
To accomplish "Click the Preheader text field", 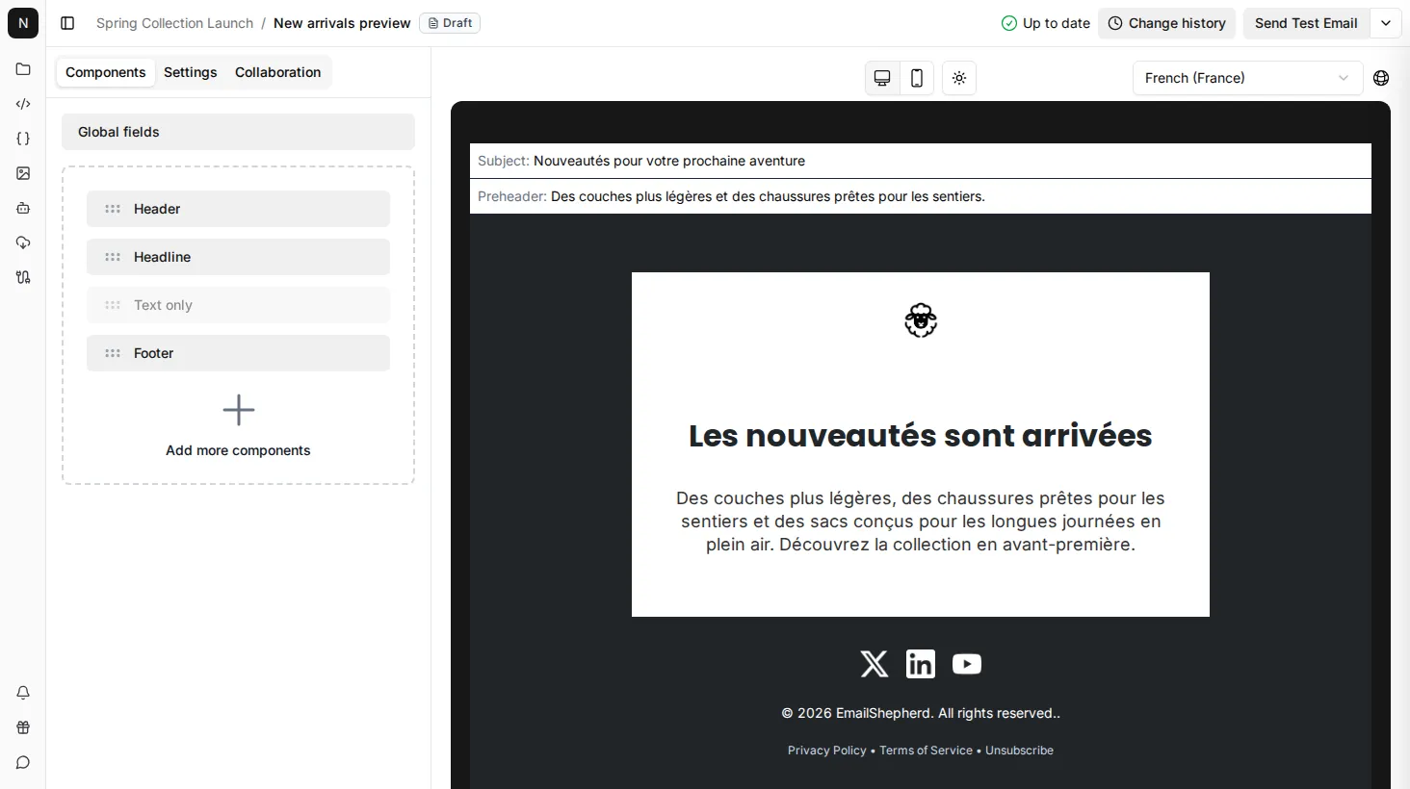I will click(x=921, y=196).
